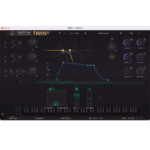Viewport: 150px width, 150px height.
Task: Click the -3.30 dB output level
Action: pos(131,118)
